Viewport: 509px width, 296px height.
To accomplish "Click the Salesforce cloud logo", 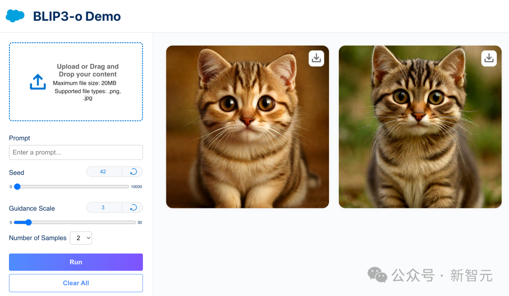I will pyautogui.click(x=15, y=16).
